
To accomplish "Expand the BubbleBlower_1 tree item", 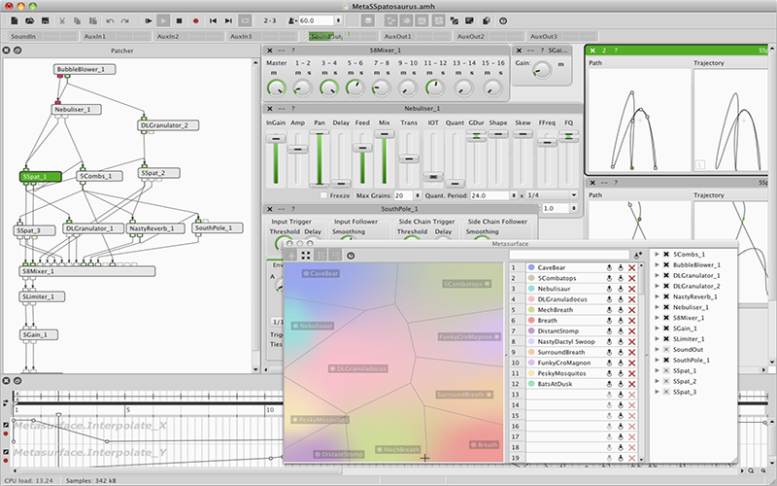I will (x=658, y=264).
